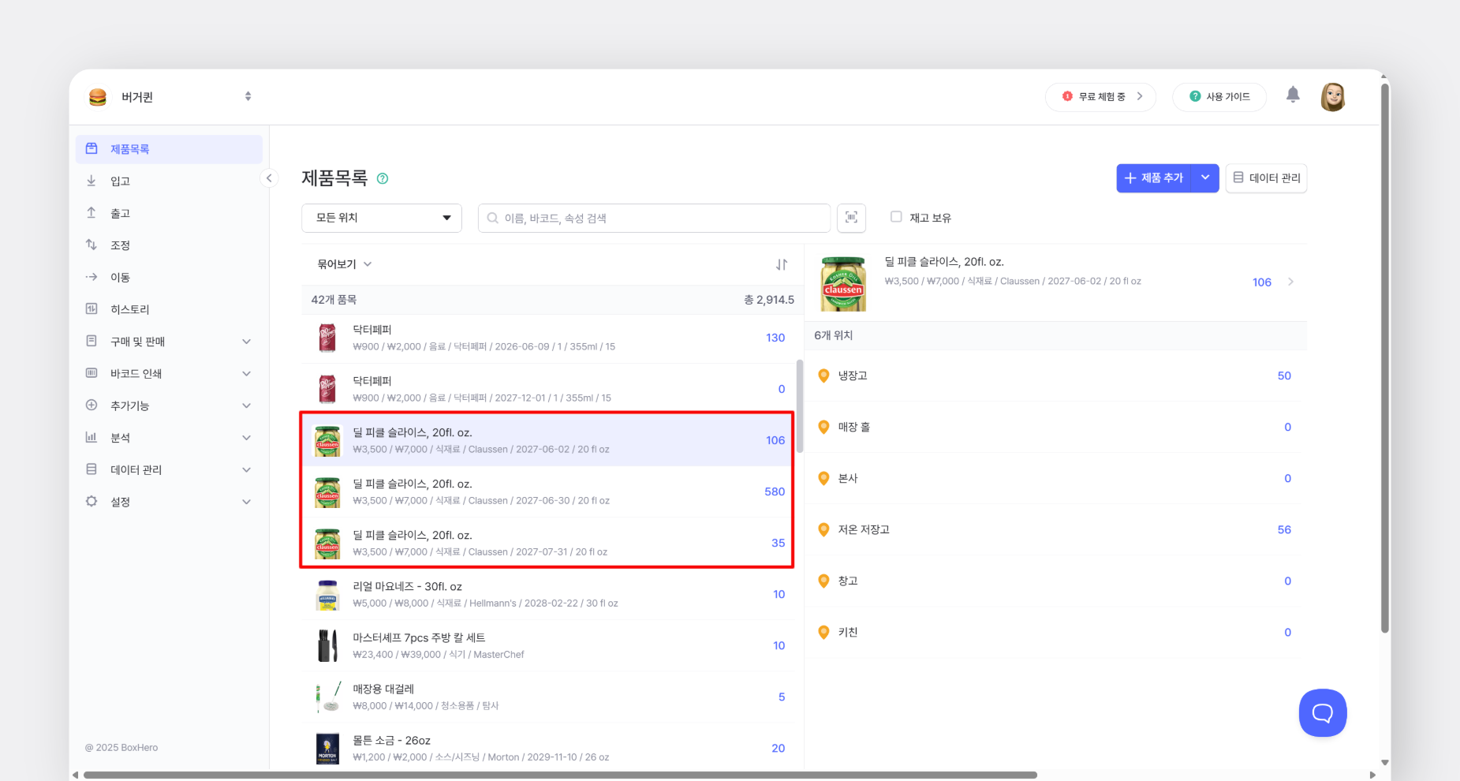
Task: Collapse the sidebar with arrow button
Action: point(269,178)
